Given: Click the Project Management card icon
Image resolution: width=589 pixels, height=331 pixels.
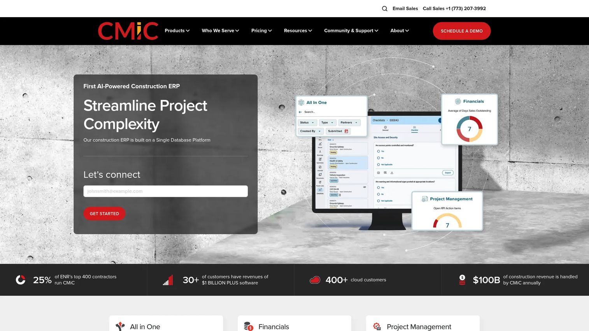Looking at the screenshot, I should pyautogui.click(x=377, y=326).
